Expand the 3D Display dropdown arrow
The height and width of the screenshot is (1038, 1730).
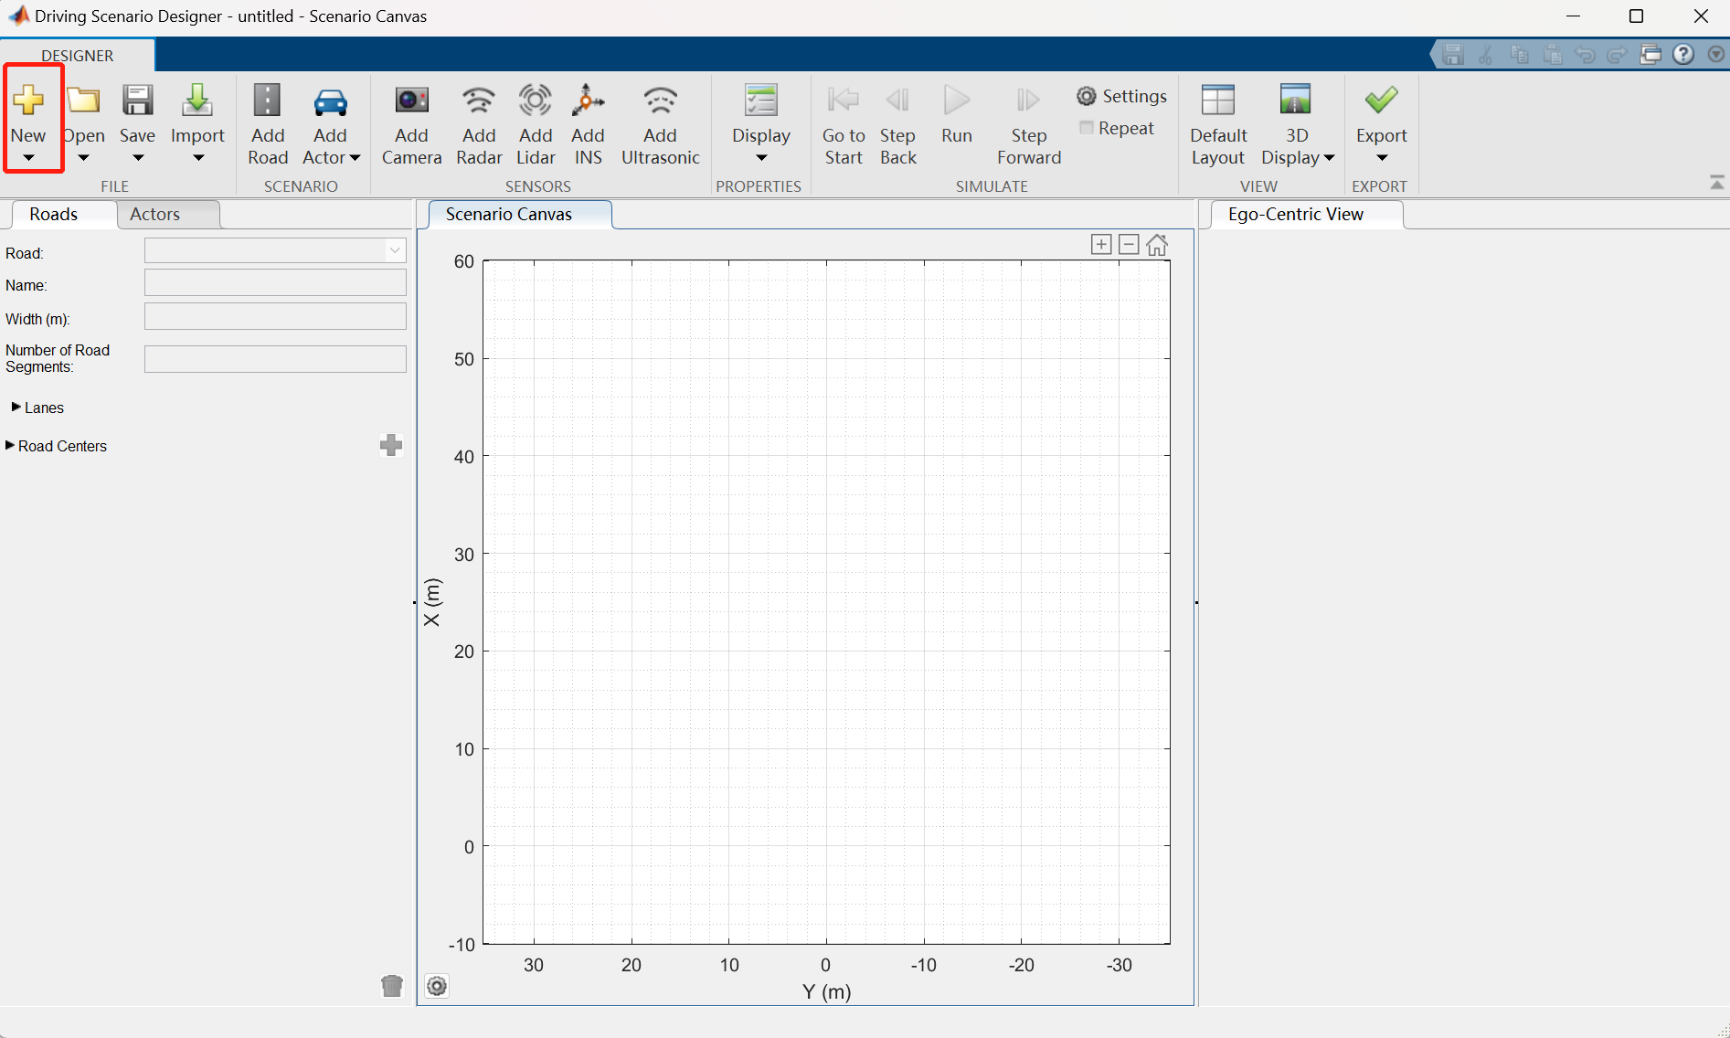(x=1329, y=158)
